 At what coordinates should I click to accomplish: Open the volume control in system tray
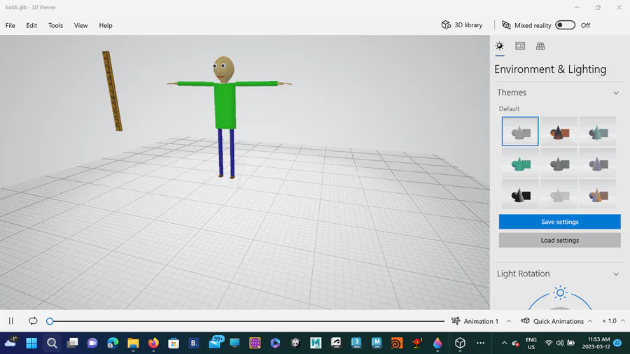click(560, 343)
